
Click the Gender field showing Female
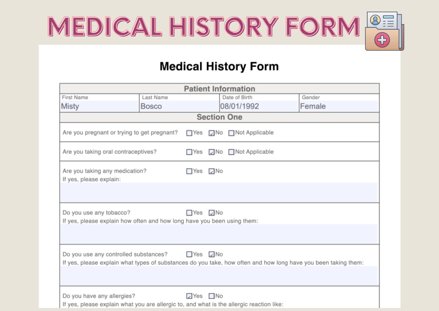339,106
